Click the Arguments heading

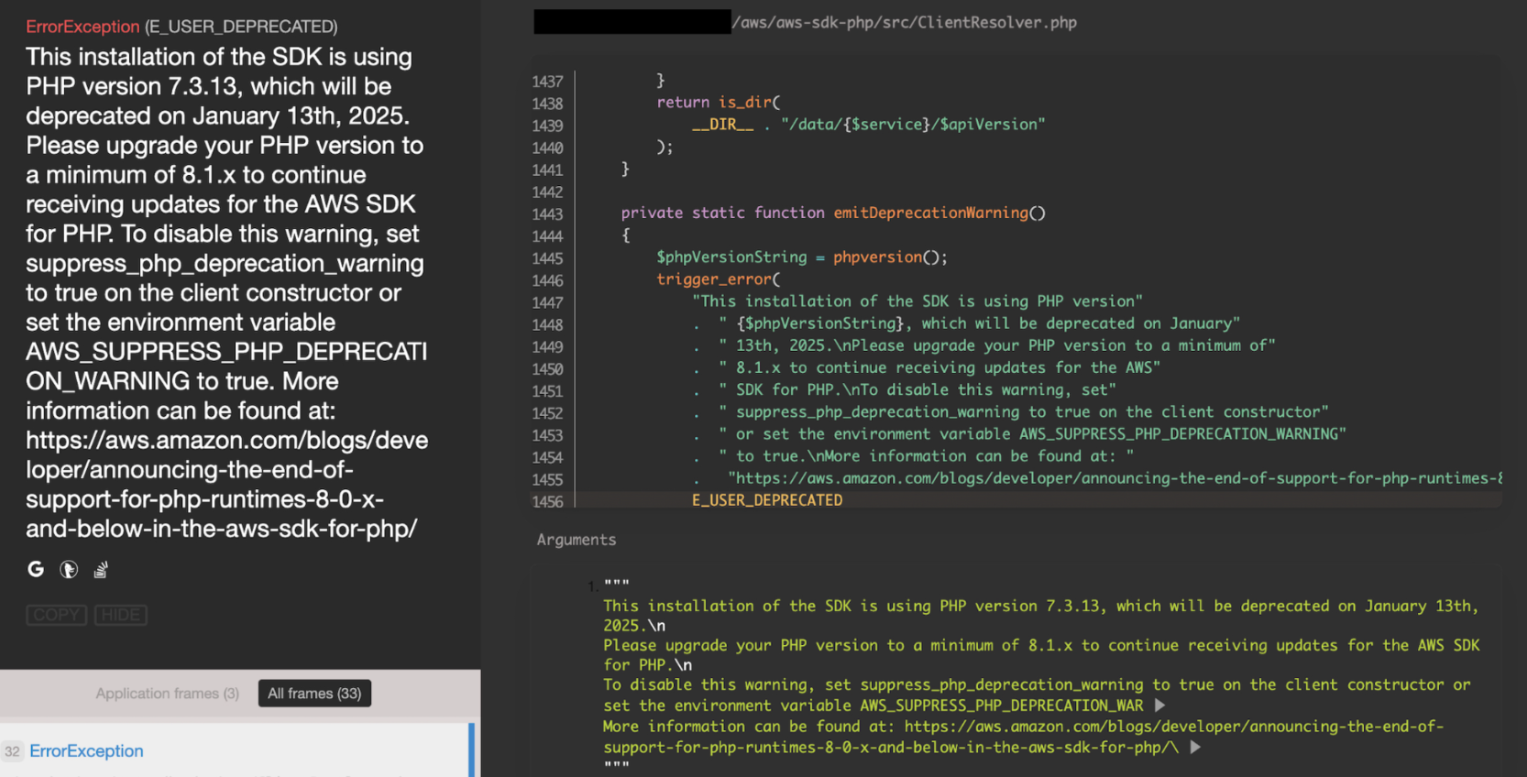577,540
